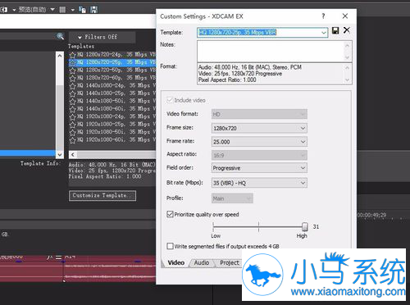This screenshot has width=410, height=305.
Task: Favorite star for HQ 1920x1080-50i template
Action: (72, 133)
